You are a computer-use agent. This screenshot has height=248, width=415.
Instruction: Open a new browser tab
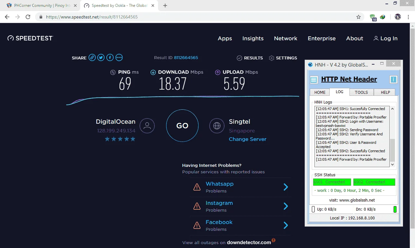click(165, 6)
